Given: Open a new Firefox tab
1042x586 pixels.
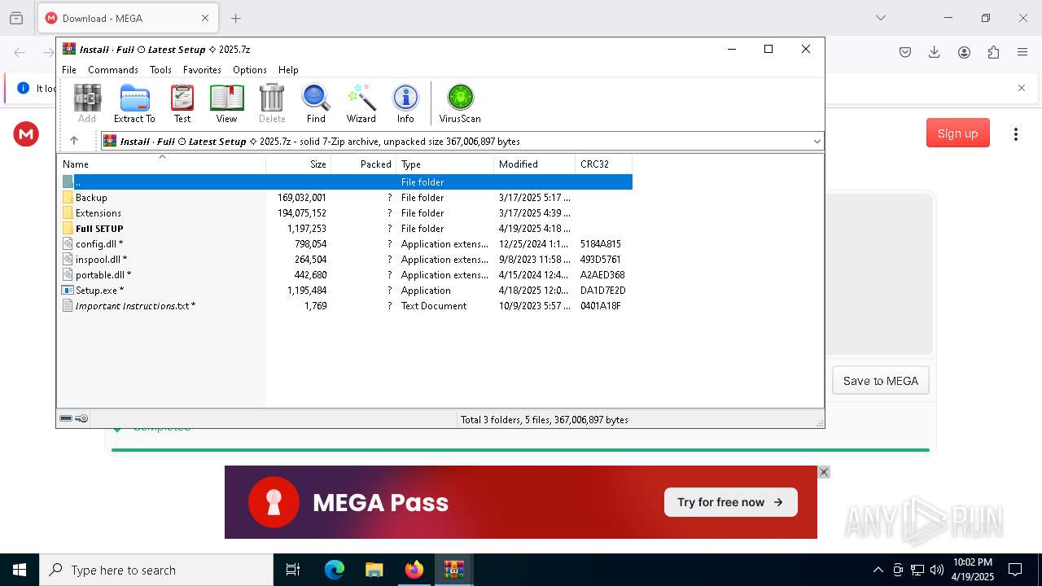Looking at the screenshot, I should (x=236, y=18).
